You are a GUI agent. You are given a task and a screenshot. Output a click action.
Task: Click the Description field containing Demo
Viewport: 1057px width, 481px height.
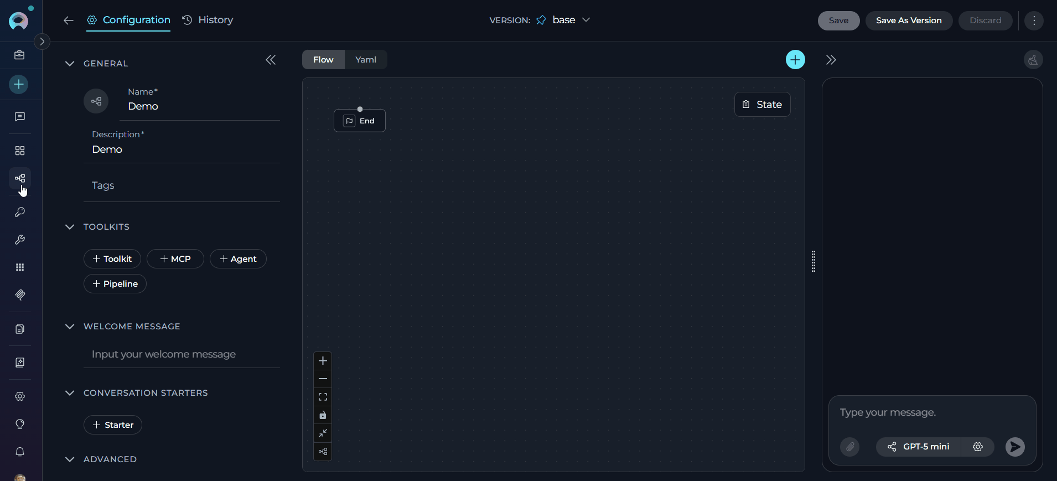coord(182,146)
